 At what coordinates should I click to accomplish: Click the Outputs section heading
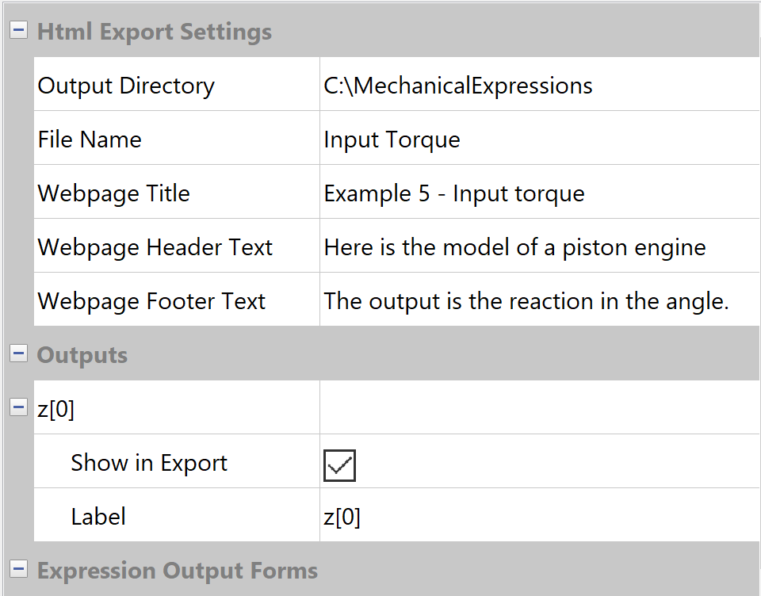click(82, 354)
